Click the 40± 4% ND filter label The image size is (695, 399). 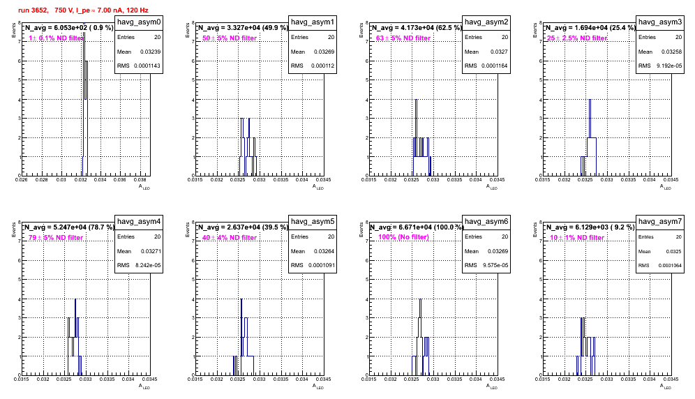pos(230,238)
